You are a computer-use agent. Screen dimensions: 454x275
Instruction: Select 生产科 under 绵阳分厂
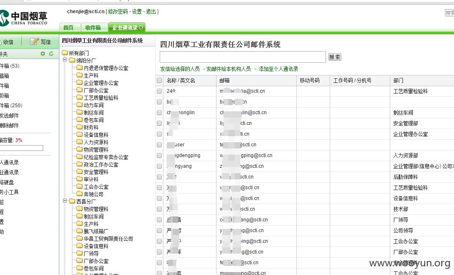91,75
